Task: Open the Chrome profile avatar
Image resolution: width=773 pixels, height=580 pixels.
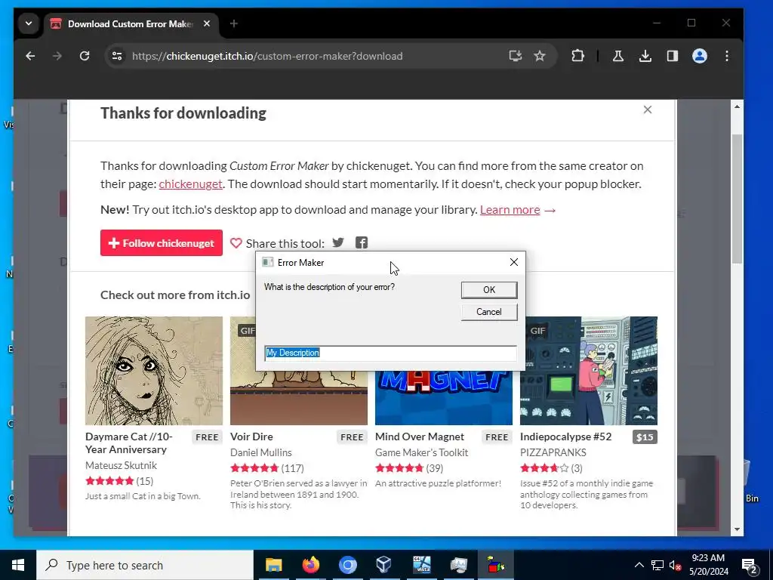Action: tap(700, 56)
